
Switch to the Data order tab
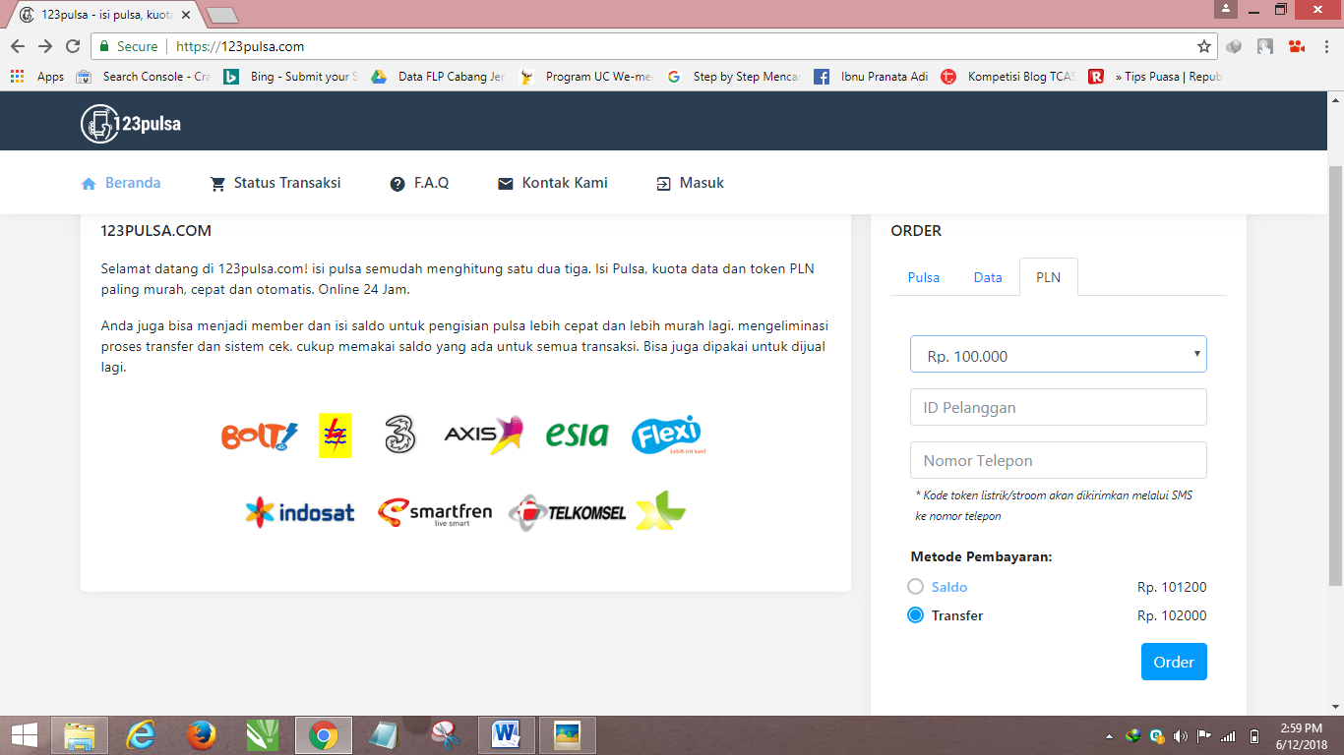[x=988, y=277]
